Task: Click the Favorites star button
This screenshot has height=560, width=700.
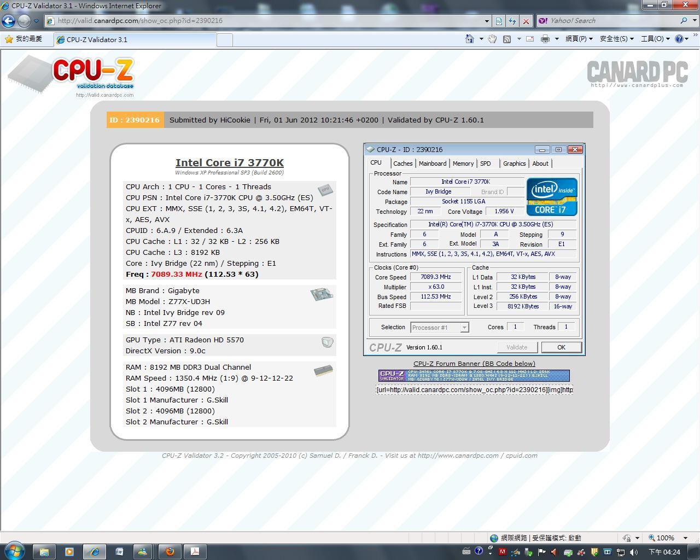Action: (23, 39)
